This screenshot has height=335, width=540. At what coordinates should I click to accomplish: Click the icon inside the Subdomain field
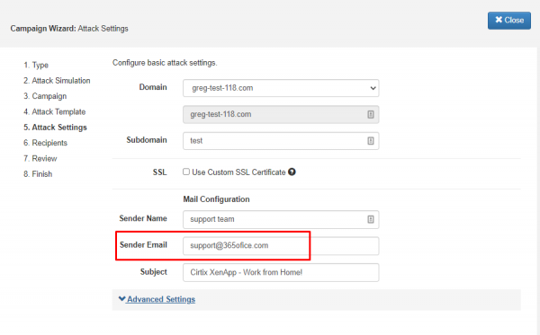(371, 140)
